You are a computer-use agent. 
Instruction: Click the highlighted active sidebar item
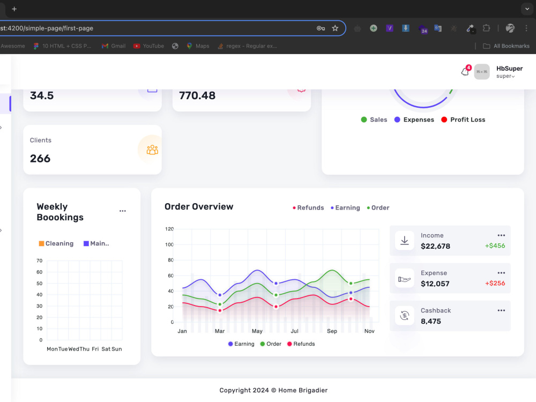(5, 103)
